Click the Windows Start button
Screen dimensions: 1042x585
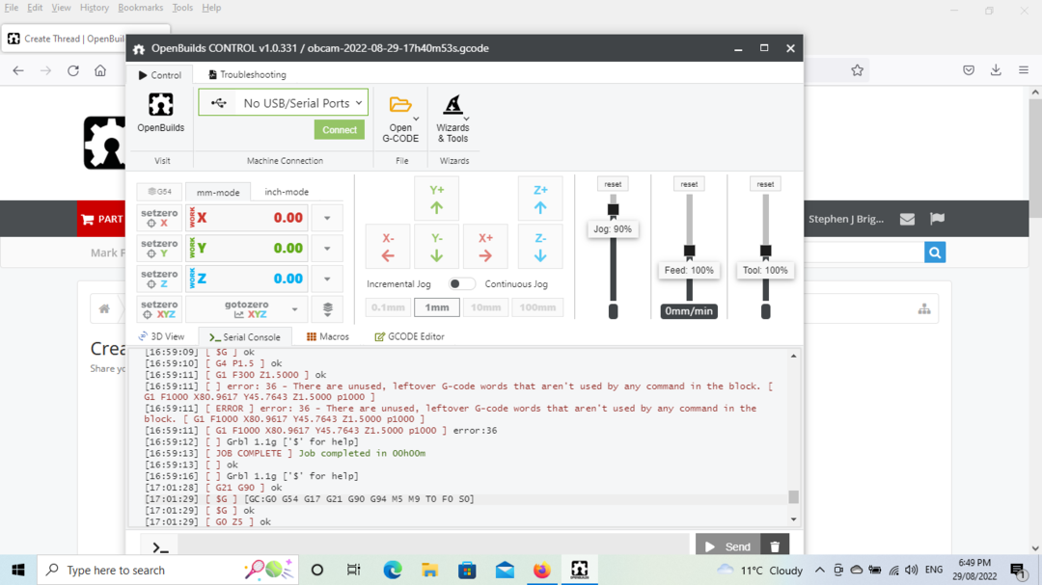click(x=18, y=570)
